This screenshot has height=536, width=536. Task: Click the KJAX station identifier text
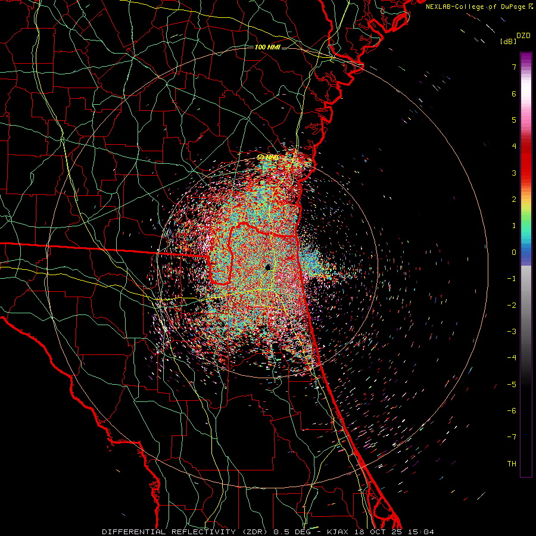[338, 532]
